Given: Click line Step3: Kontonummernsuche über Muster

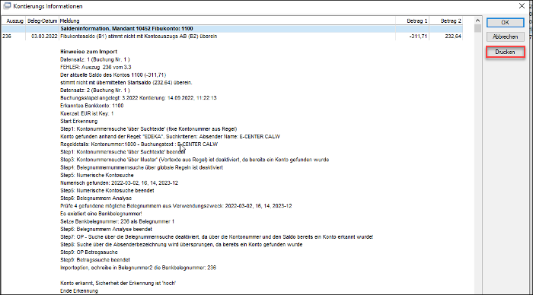Looking at the screenshot, I should (x=195, y=160).
